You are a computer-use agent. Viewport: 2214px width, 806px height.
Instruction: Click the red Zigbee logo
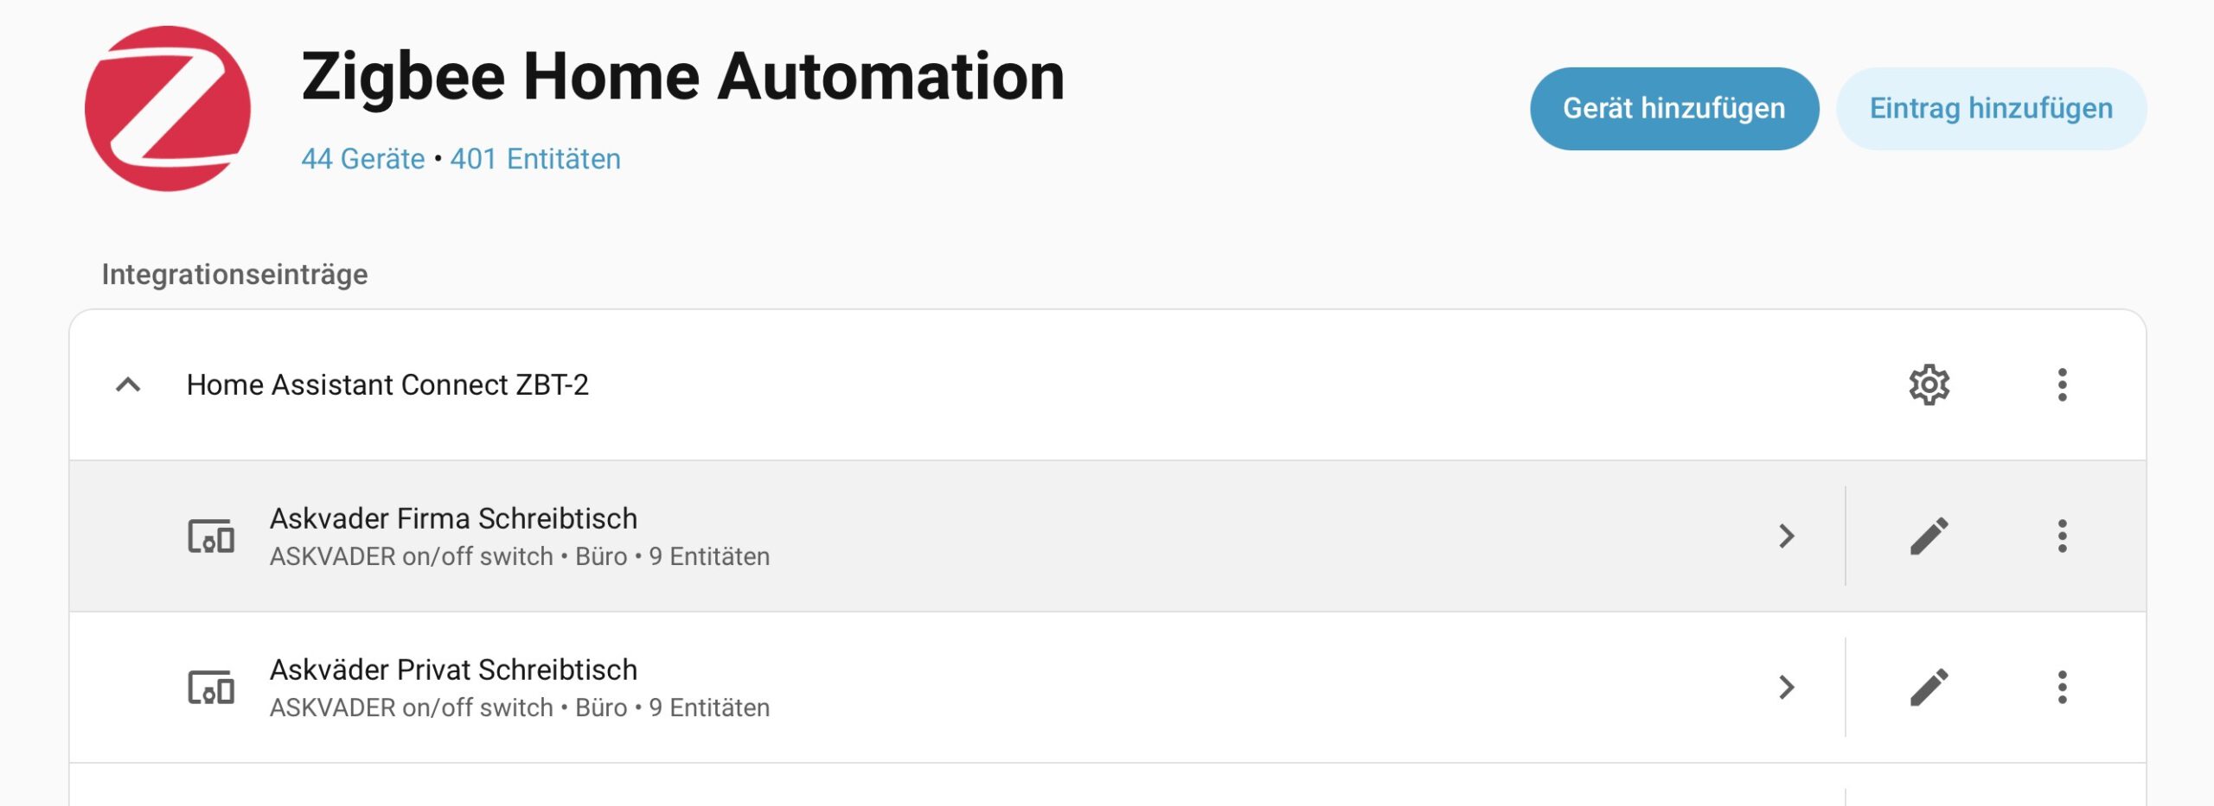[x=168, y=109]
